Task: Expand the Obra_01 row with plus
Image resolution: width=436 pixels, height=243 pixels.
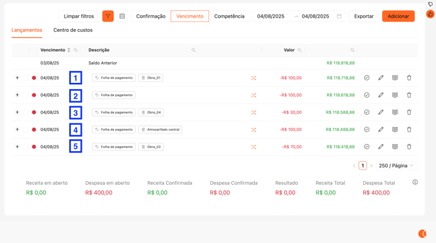Action: [17, 78]
